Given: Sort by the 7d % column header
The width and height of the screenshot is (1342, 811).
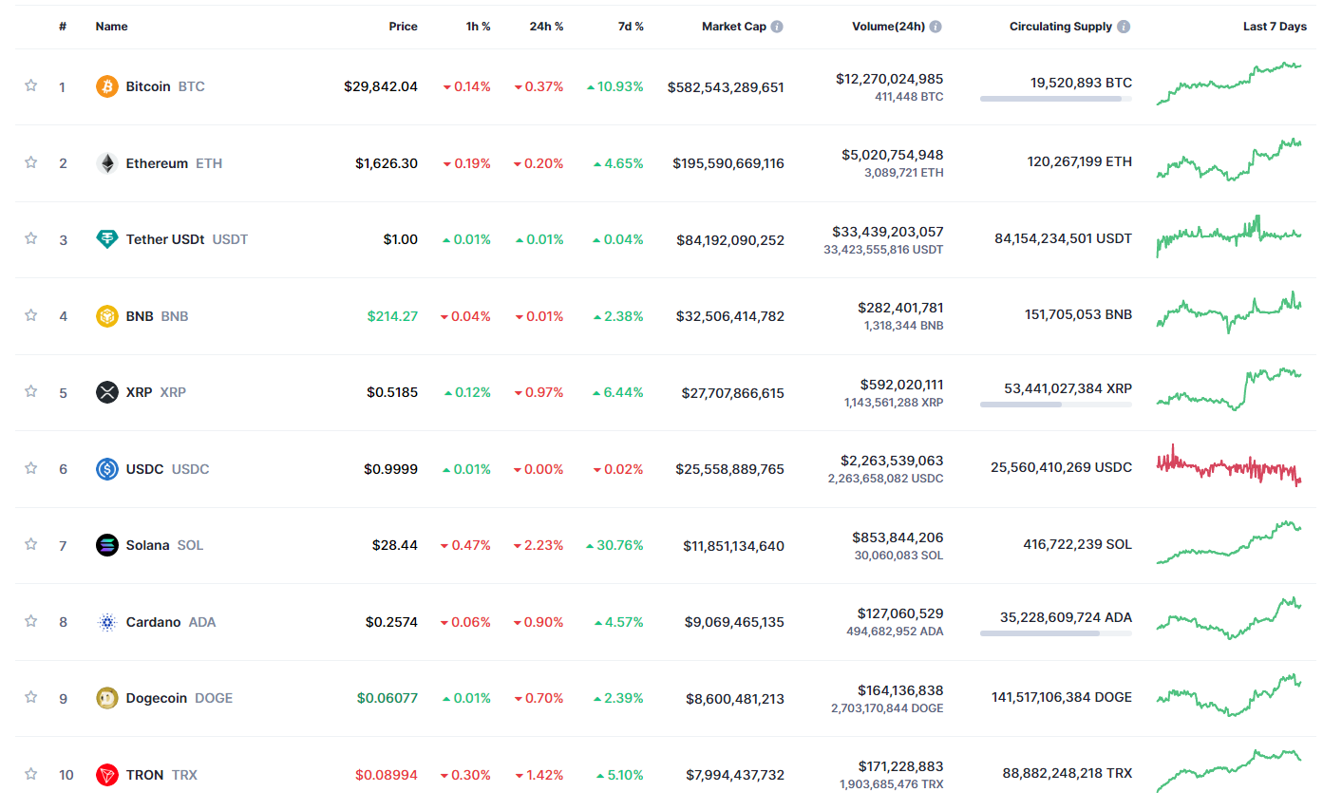Looking at the screenshot, I should click(x=631, y=27).
